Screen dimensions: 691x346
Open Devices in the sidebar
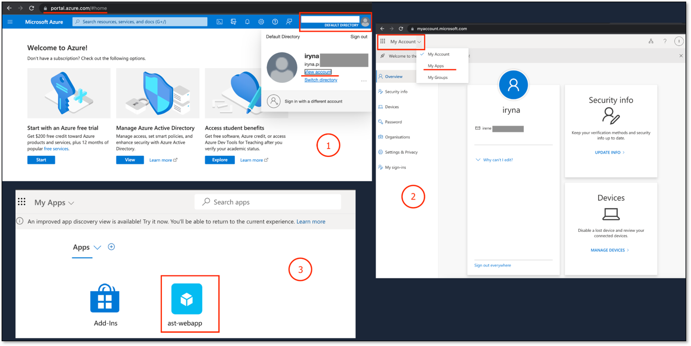coord(388,107)
